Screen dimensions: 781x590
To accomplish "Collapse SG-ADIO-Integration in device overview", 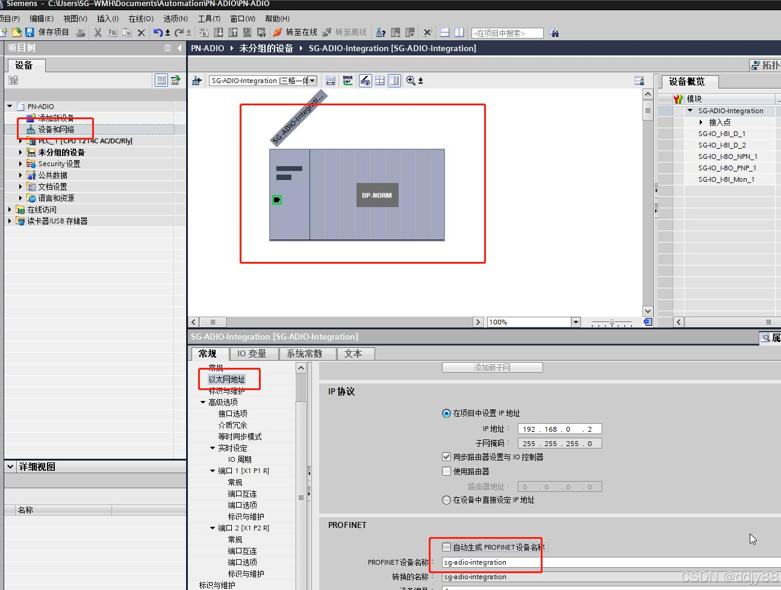I will (690, 111).
